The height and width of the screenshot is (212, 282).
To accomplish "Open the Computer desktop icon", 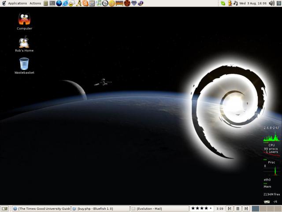I will [x=25, y=22].
